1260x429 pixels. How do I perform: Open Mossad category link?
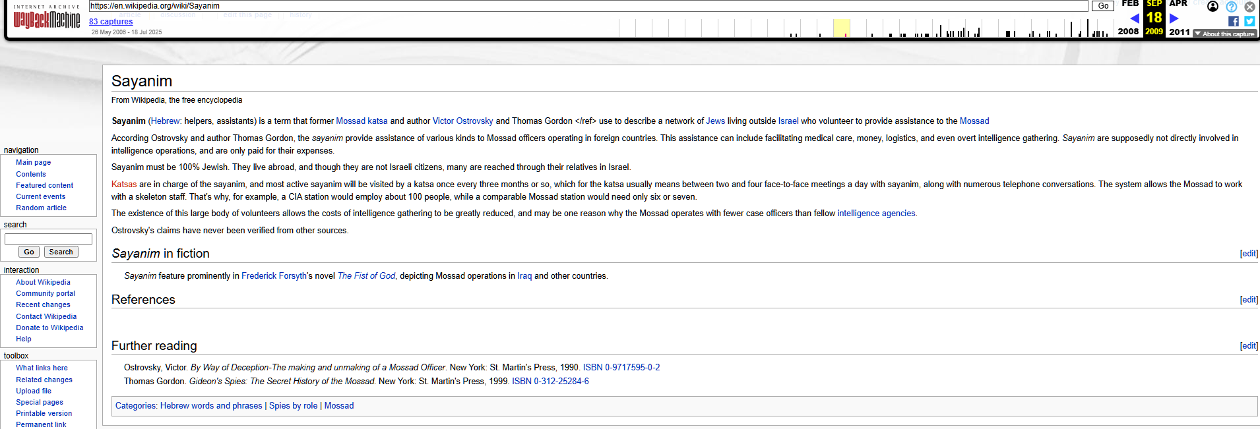click(x=339, y=406)
